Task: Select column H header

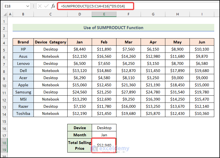Action: tap(177, 14)
